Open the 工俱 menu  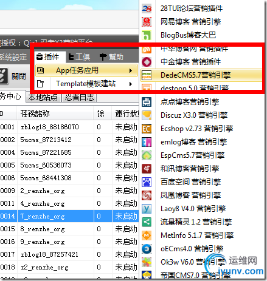79,57
